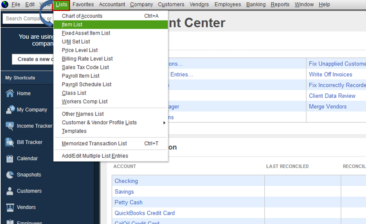Open the Help menu

[324, 4]
